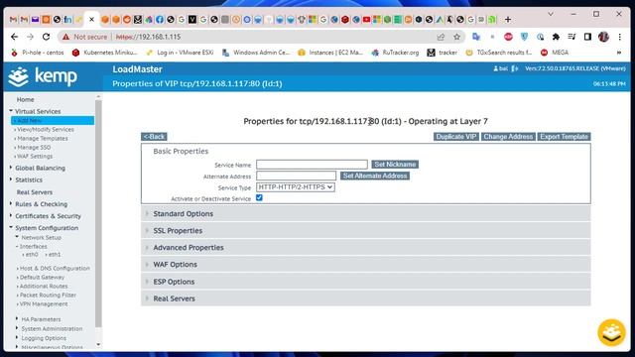Go to Home in sidebar
The height and width of the screenshot is (357, 635).
(x=25, y=99)
